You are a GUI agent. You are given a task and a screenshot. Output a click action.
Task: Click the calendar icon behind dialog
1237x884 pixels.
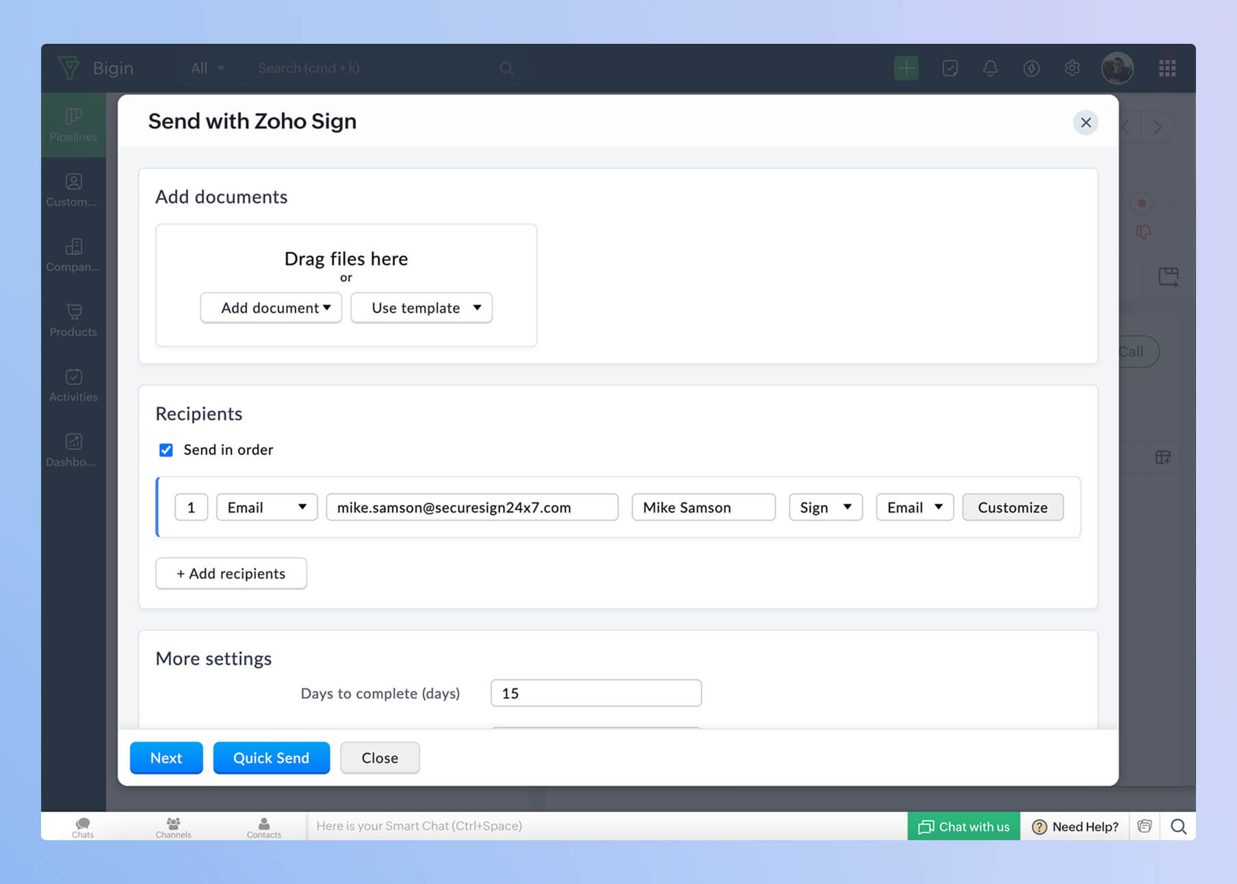click(1169, 276)
